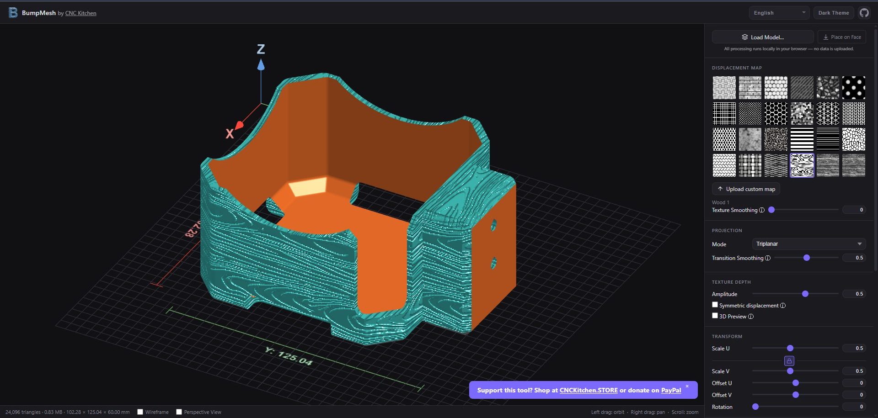878x418 pixels.
Task: Click the BumpMesh logo icon
Action: [13, 13]
